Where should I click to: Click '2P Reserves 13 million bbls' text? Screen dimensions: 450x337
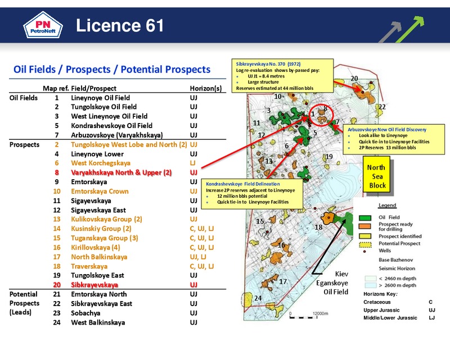click(x=387, y=148)
